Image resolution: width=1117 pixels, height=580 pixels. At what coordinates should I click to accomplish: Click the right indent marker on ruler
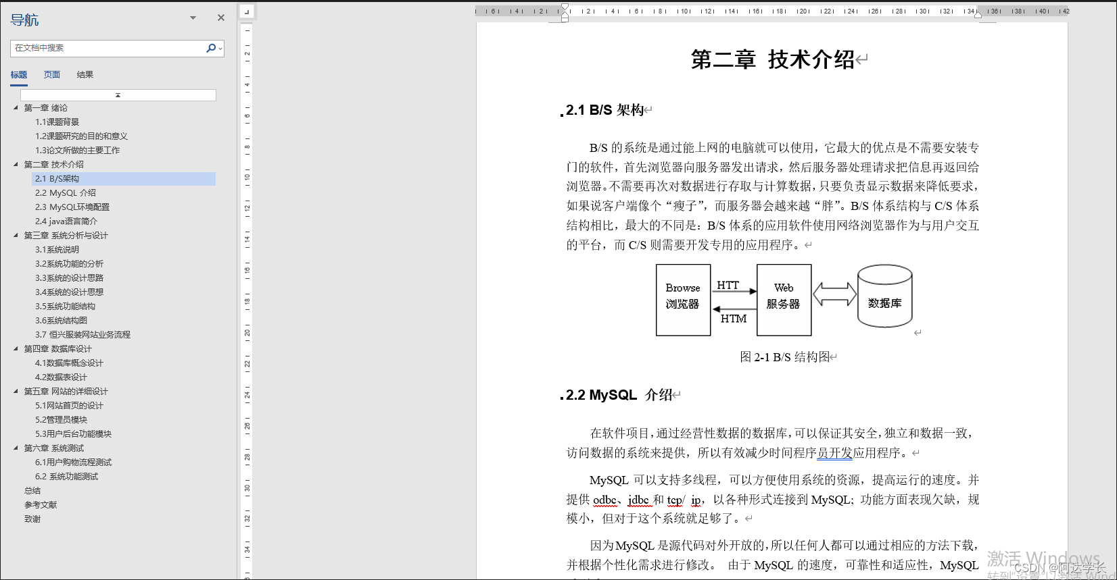(978, 14)
